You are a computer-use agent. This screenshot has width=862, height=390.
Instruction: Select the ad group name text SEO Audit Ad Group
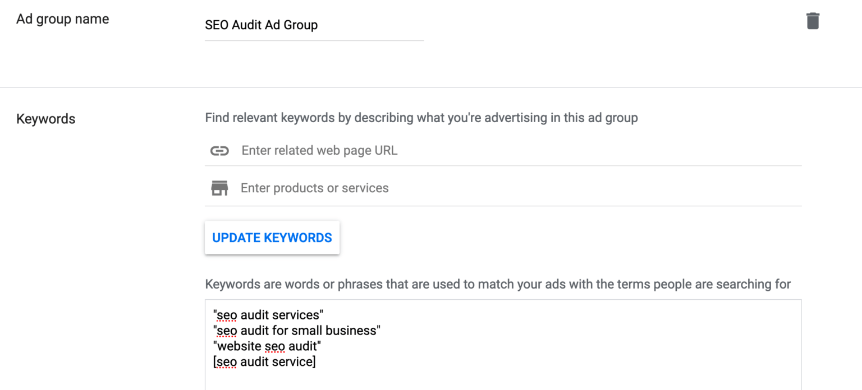tap(262, 25)
